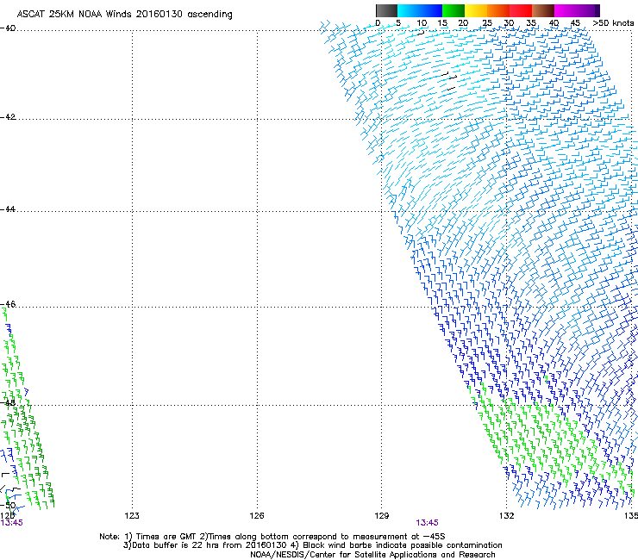
Task: Click the note 'Data buffer is 22 hrs'
Action: point(176,545)
